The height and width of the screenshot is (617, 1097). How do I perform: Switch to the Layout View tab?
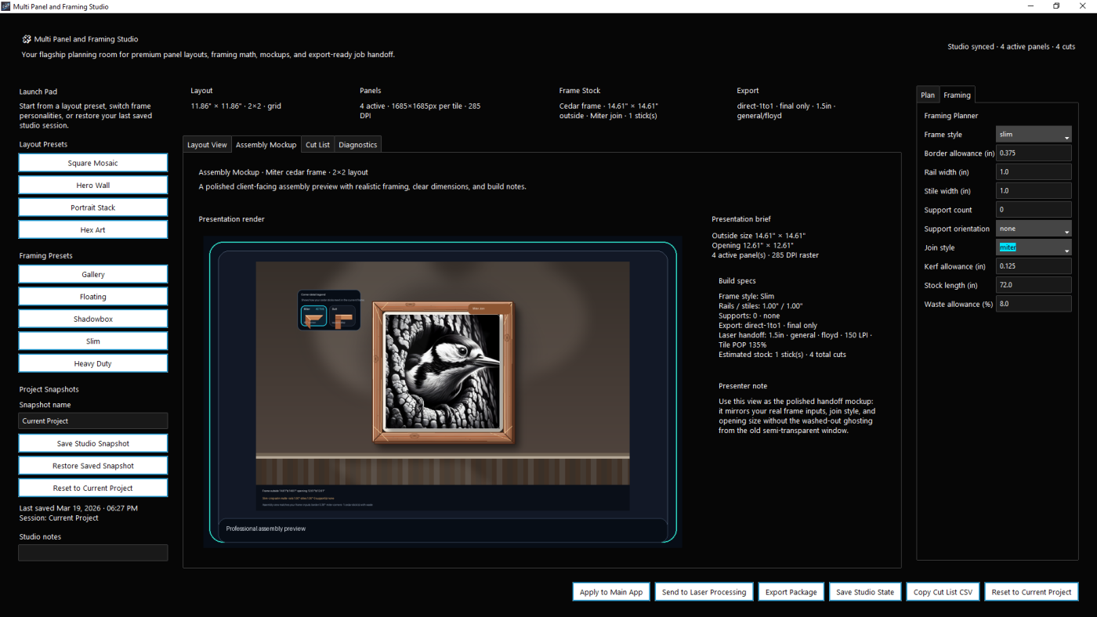pyautogui.click(x=207, y=145)
